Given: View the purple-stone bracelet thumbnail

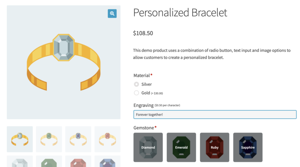Looking at the screenshot, I should [x=78, y=139].
